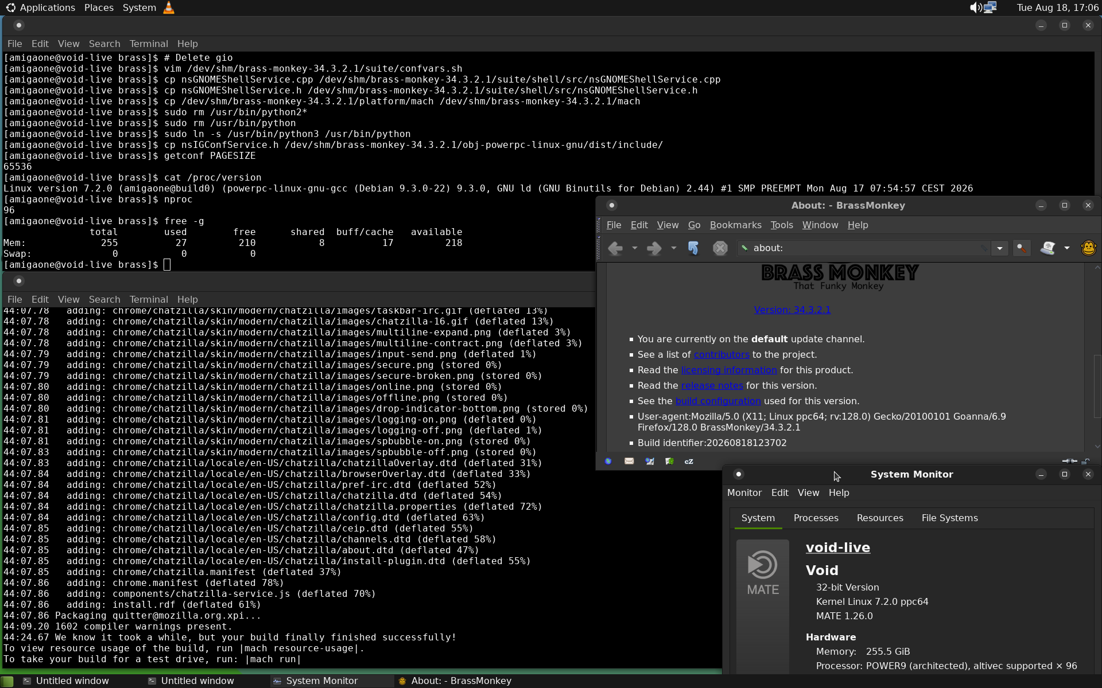Reload the page in BrassMonkey
The width and height of the screenshot is (1102, 688).
[x=693, y=248]
